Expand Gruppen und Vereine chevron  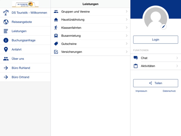pos(127,12)
